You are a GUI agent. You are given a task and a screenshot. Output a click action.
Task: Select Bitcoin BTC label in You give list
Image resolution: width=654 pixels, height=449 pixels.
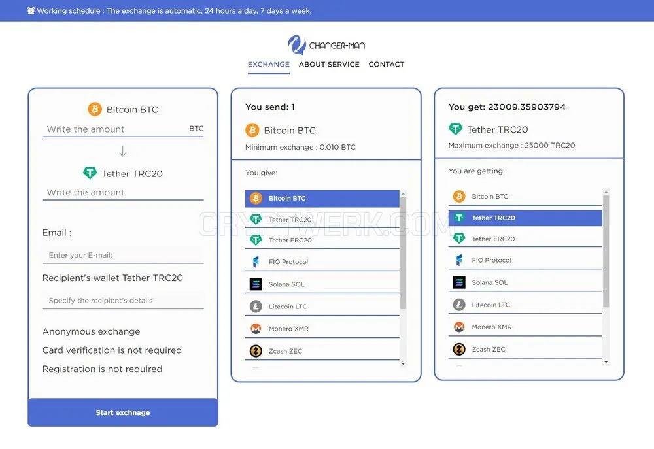coord(287,199)
